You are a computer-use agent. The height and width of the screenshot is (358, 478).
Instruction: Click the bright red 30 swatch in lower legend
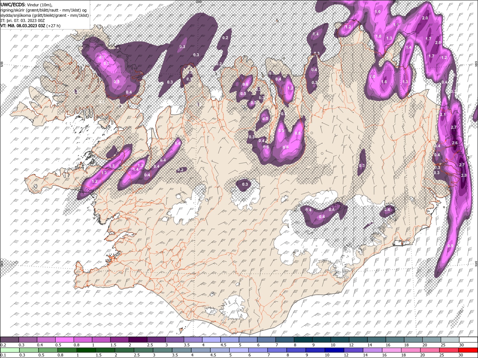click(x=468, y=350)
